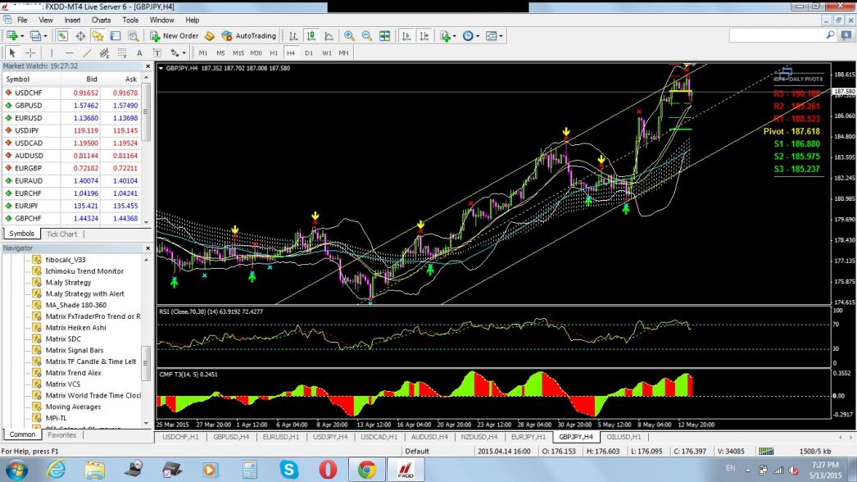Toggle the AutoTrading button
The height and width of the screenshot is (482, 857).
click(x=248, y=36)
